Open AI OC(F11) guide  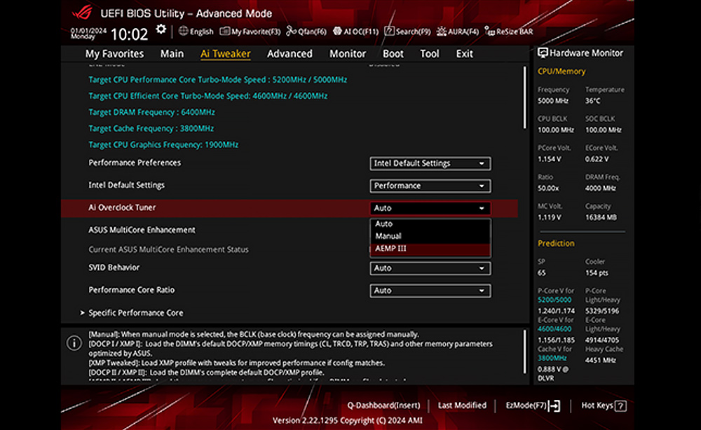pos(355,32)
